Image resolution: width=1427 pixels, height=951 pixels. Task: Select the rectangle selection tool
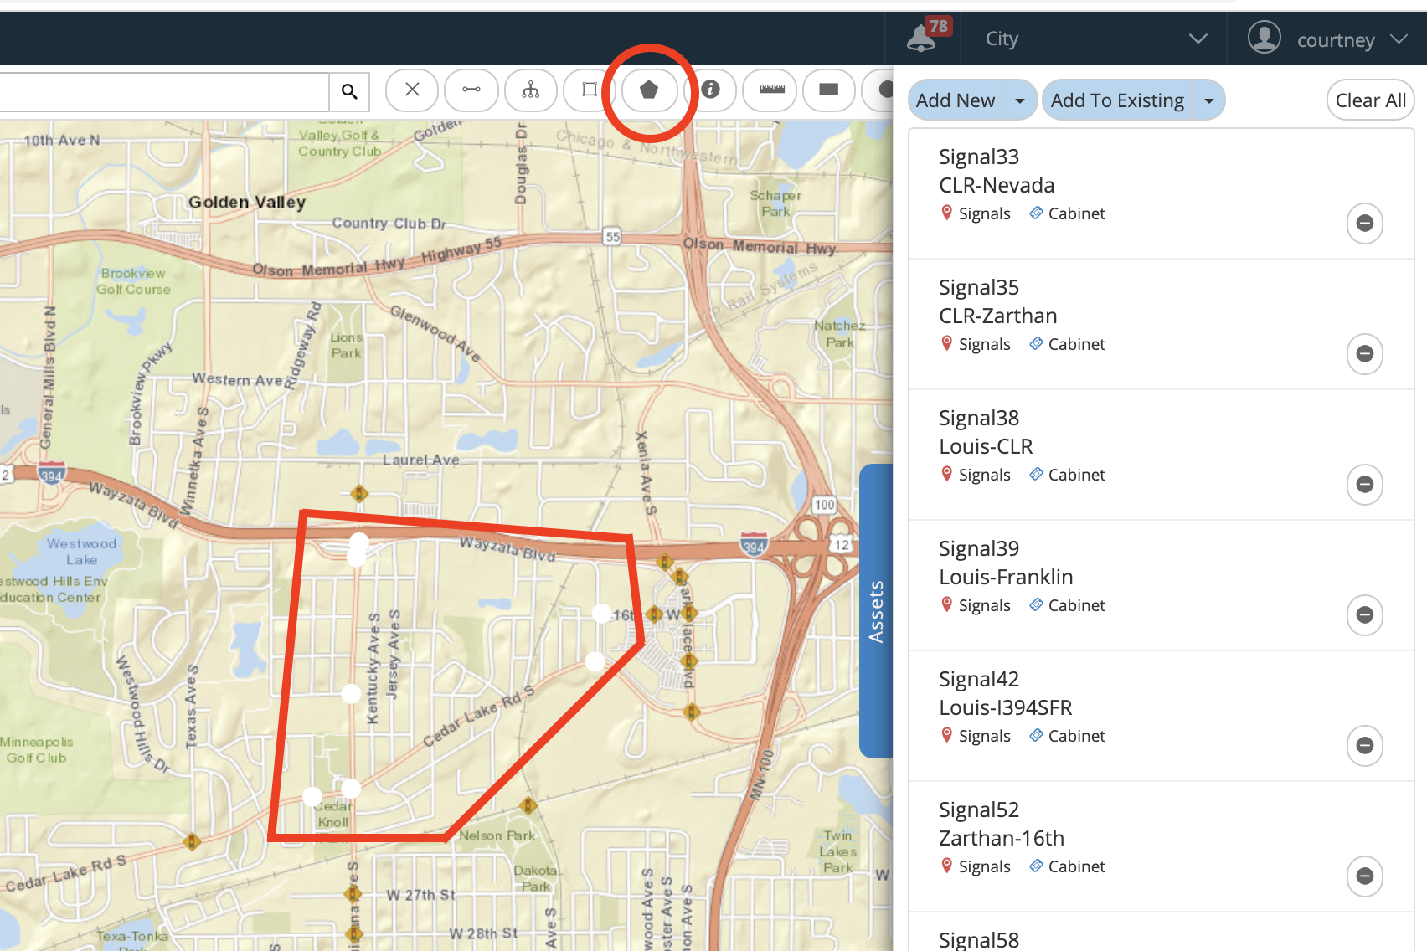tap(590, 90)
